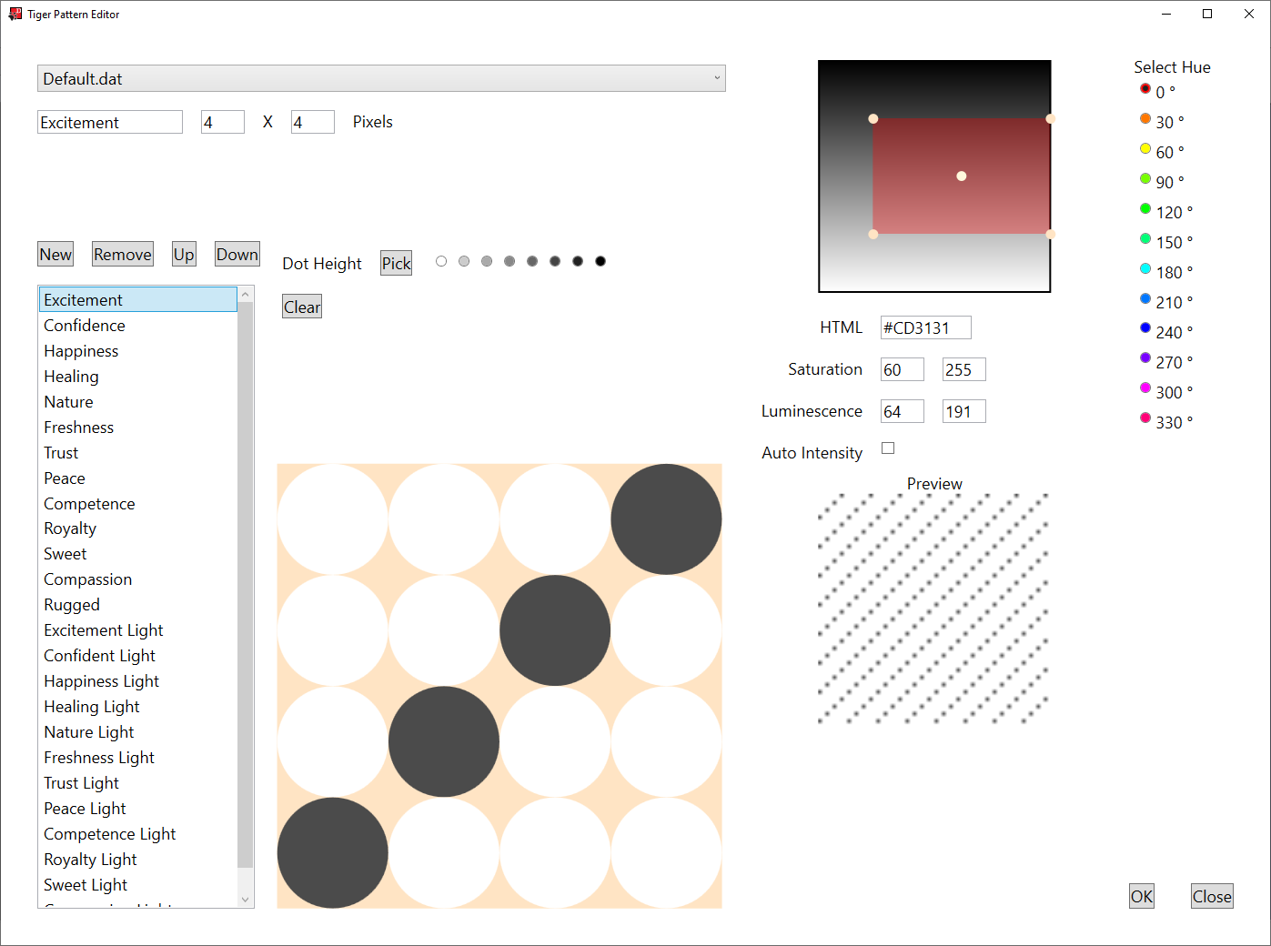This screenshot has width=1271, height=946.
Task: Open the Default.dat file dropdown
Action: coord(381,78)
